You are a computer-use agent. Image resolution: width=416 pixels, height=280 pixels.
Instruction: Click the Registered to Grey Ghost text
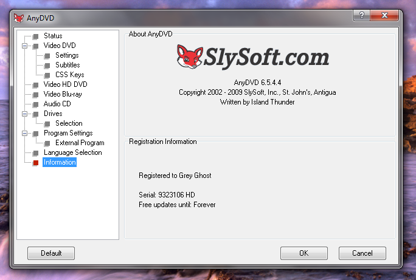(x=175, y=176)
